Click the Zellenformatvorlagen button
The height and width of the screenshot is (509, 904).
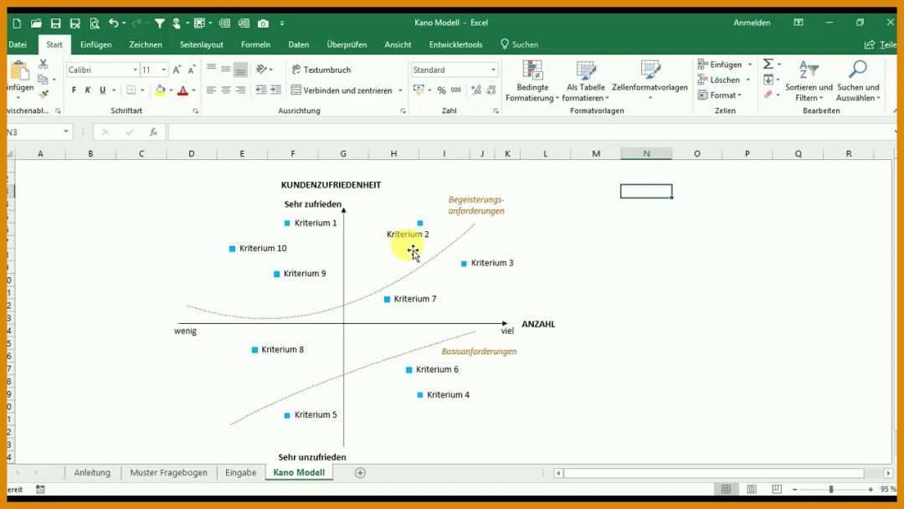coord(650,81)
